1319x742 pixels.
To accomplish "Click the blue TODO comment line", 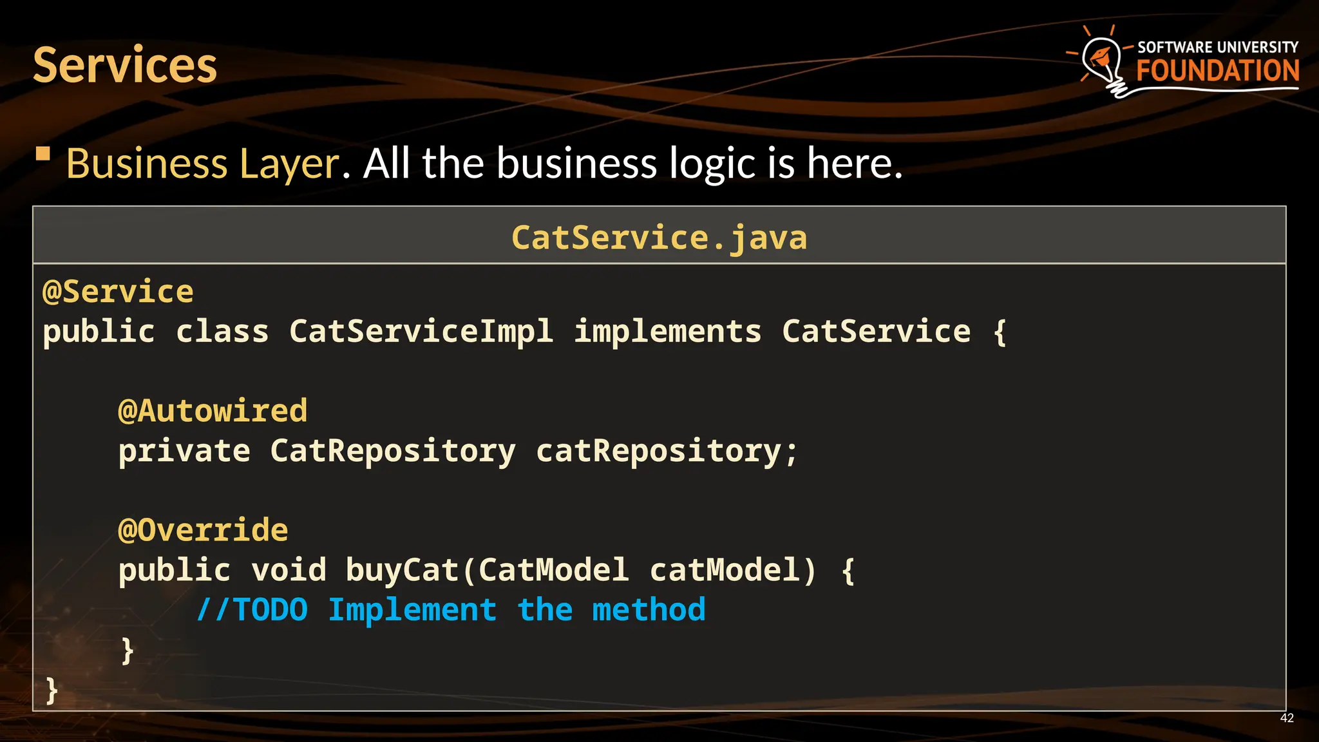I will (451, 610).
